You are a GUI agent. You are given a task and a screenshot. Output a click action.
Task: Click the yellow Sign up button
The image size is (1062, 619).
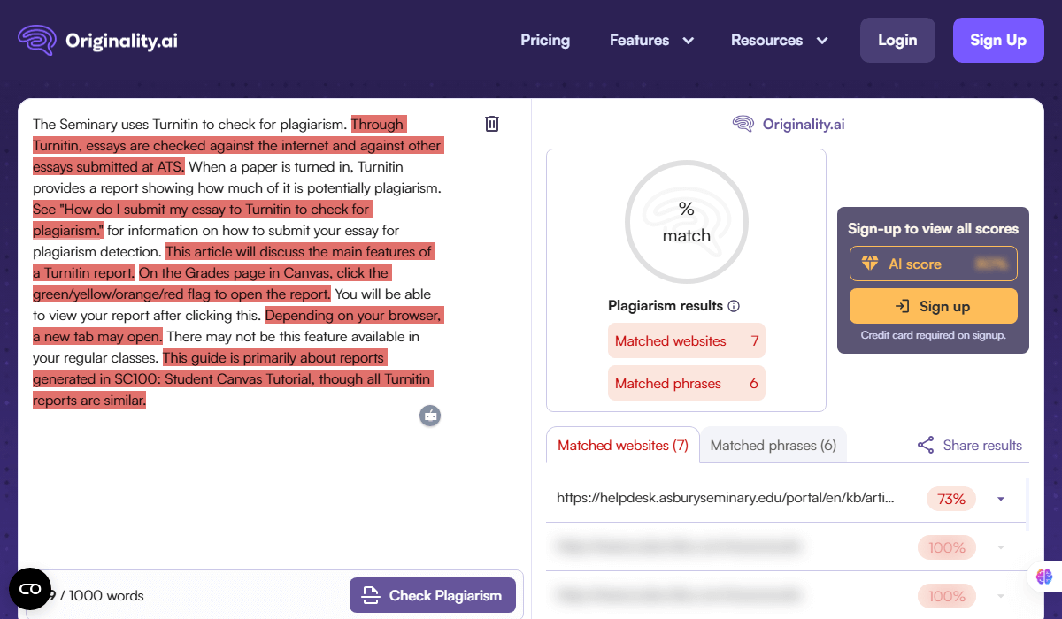[934, 306]
